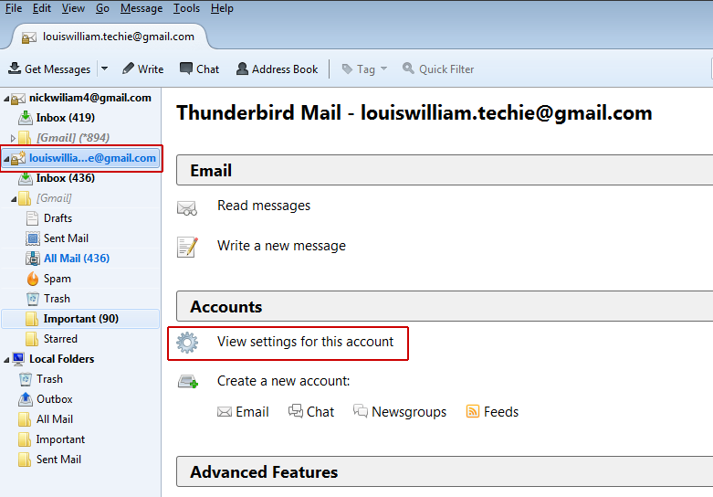Image resolution: width=713 pixels, height=497 pixels.
Task: Create a new Email account
Action: [243, 412]
